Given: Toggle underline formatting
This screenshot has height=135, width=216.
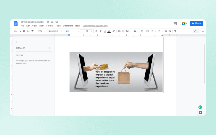Looking at the screenshot, I should [x=105, y=31].
